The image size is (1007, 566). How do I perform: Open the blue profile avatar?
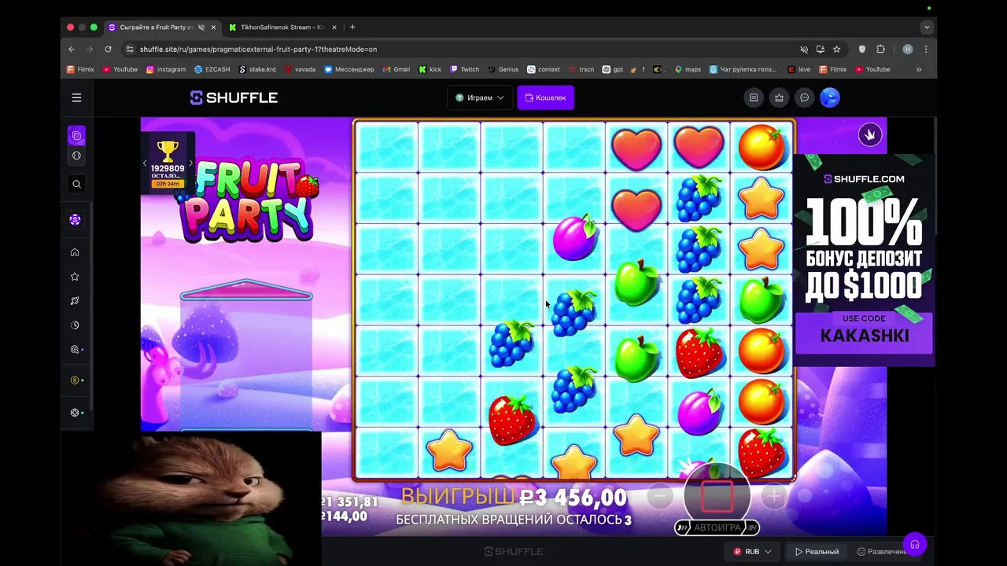tap(829, 97)
